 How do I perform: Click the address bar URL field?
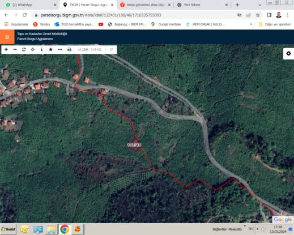[132, 15]
